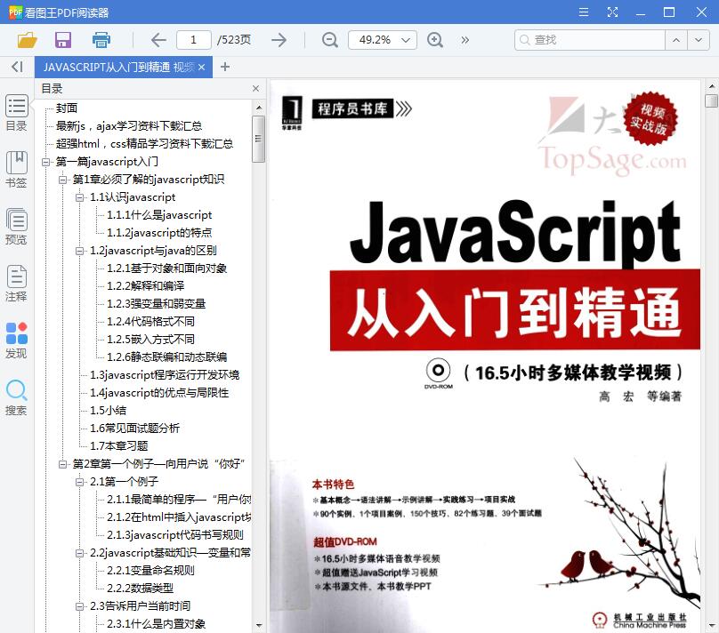Jump to 2.2.2数据类型

point(140,589)
